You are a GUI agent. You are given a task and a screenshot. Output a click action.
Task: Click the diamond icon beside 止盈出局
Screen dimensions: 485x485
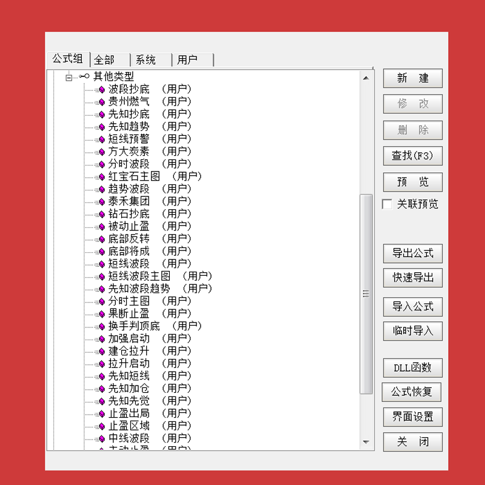click(101, 413)
